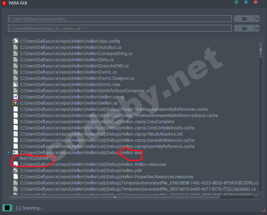
Task: Select the obj\Debug\Hellion.exe path row
Action: coord(81,152)
